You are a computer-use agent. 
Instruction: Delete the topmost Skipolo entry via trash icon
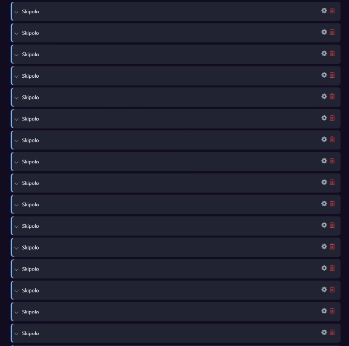click(x=332, y=11)
